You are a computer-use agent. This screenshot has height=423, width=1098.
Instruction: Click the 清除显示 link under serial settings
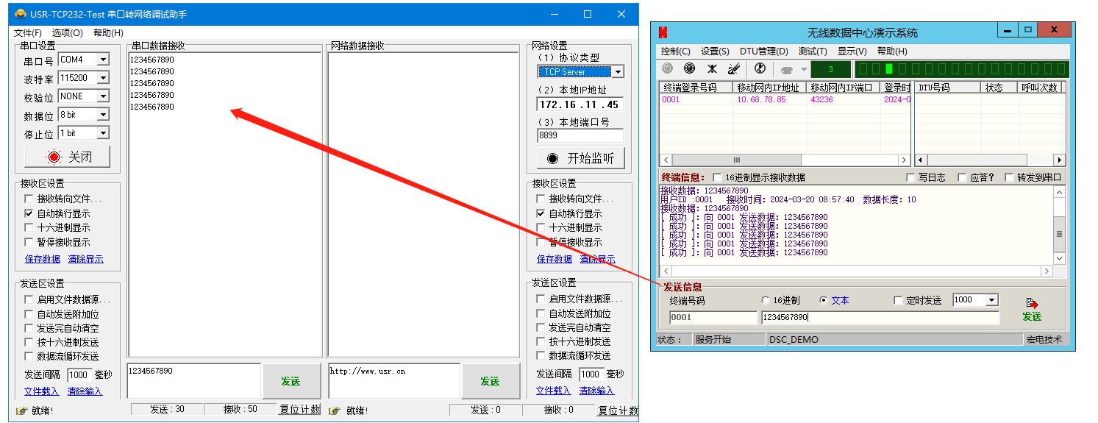tap(85, 259)
